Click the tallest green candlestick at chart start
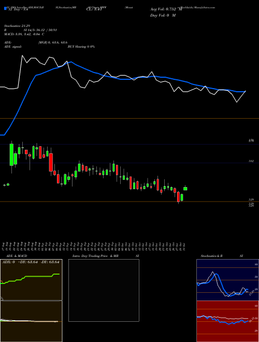This screenshot has height=342, width=259. point(11,154)
